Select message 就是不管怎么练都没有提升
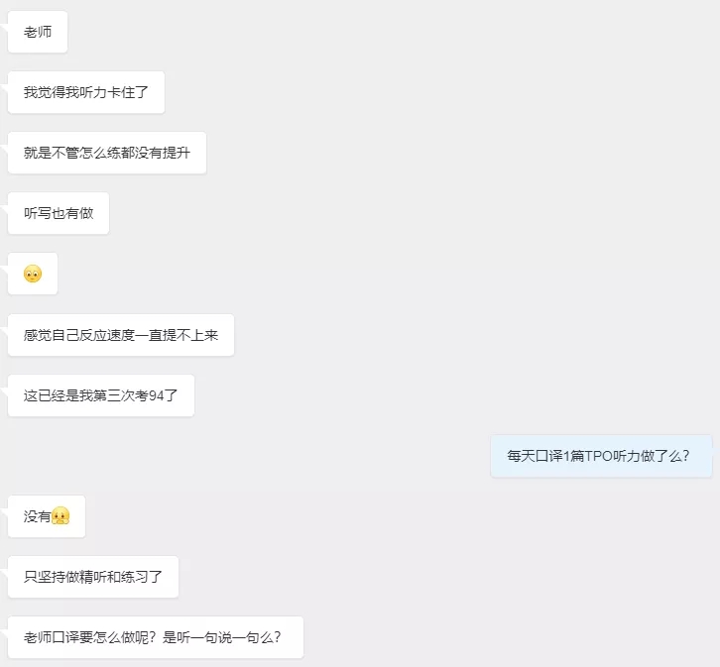720x667 pixels. click(107, 153)
